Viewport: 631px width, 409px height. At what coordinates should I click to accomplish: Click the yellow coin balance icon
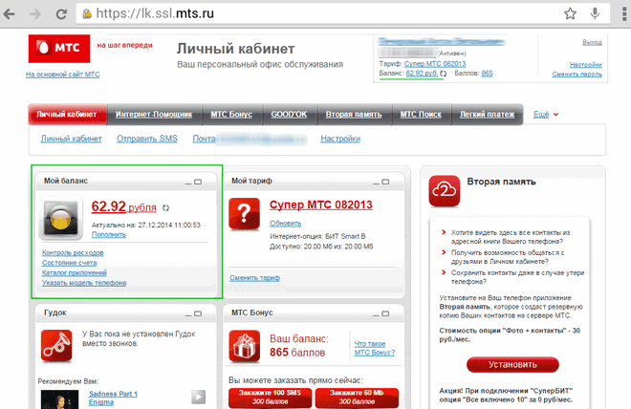tap(61, 218)
